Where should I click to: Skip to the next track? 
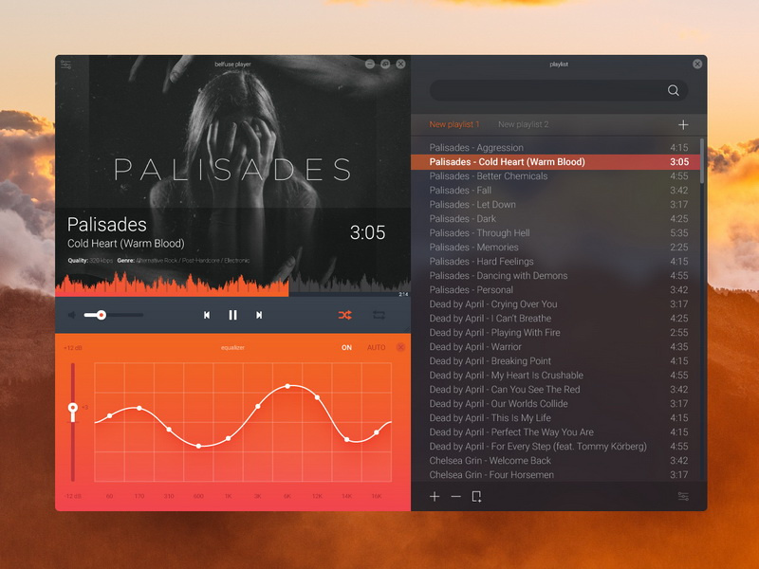click(x=259, y=315)
